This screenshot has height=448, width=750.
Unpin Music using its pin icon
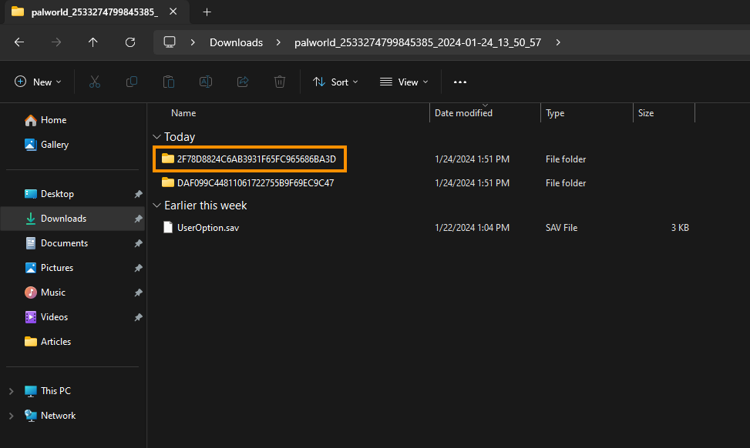tap(138, 293)
